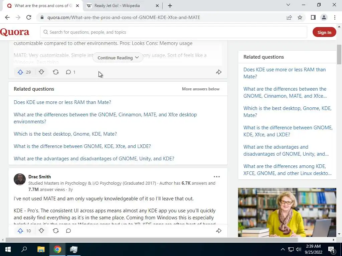Close the Quora tab
Image resolution: width=342 pixels, height=256 pixels.
(77, 6)
